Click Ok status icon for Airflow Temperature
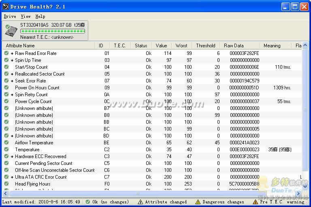This screenshot has height=207, width=311. pos(6,142)
